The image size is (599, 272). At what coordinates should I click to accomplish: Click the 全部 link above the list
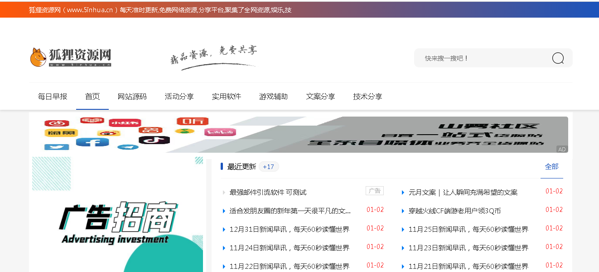pyautogui.click(x=551, y=167)
